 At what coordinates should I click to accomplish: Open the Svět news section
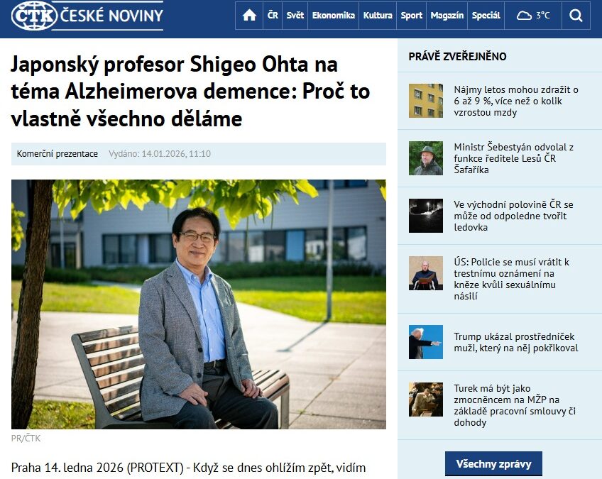coord(295,16)
